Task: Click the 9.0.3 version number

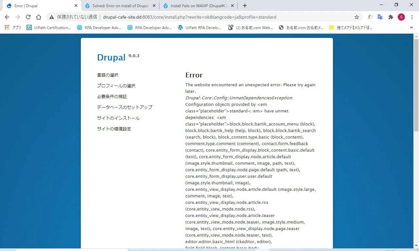Action: coord(134,56)
